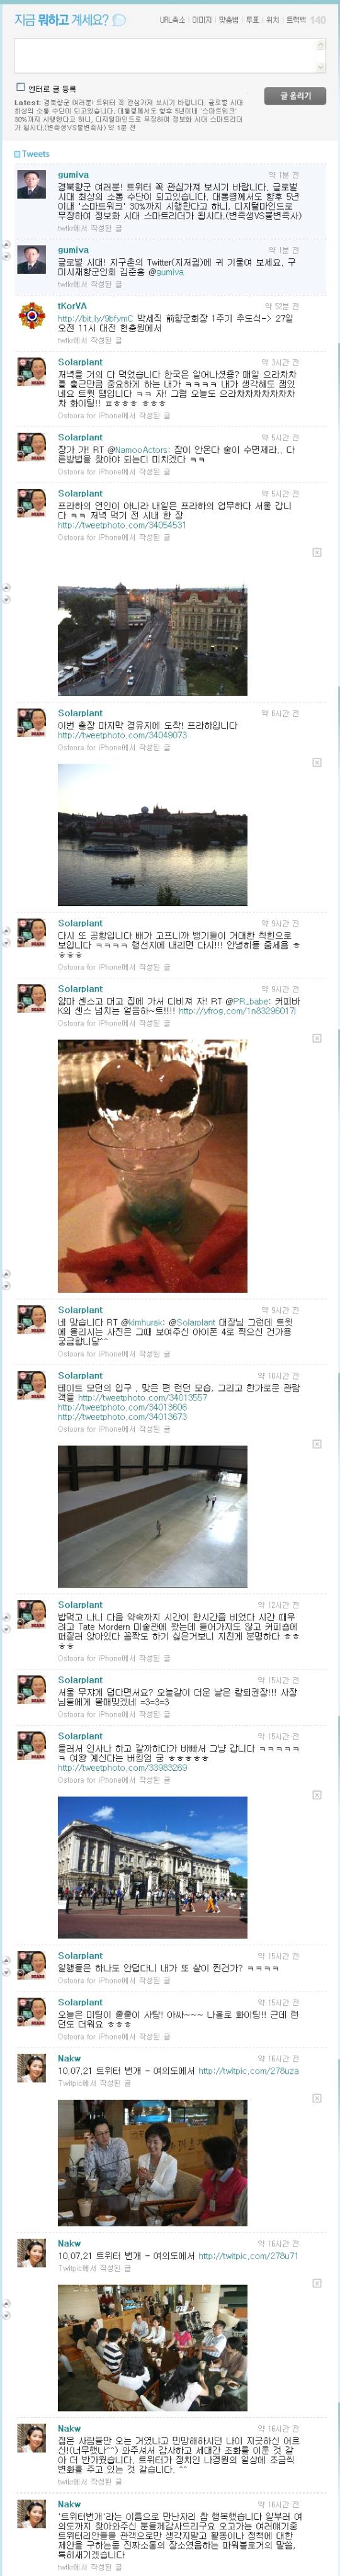Screen dimensions: 340x2576
Task: Open the 투표 option in top menu
Action: (252, 20)
